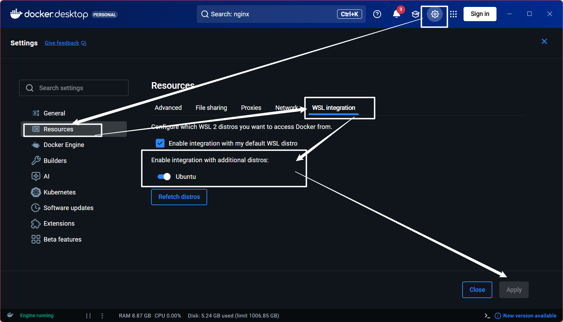Switch to the Network tab
The image size is (563, 322).
287,108
